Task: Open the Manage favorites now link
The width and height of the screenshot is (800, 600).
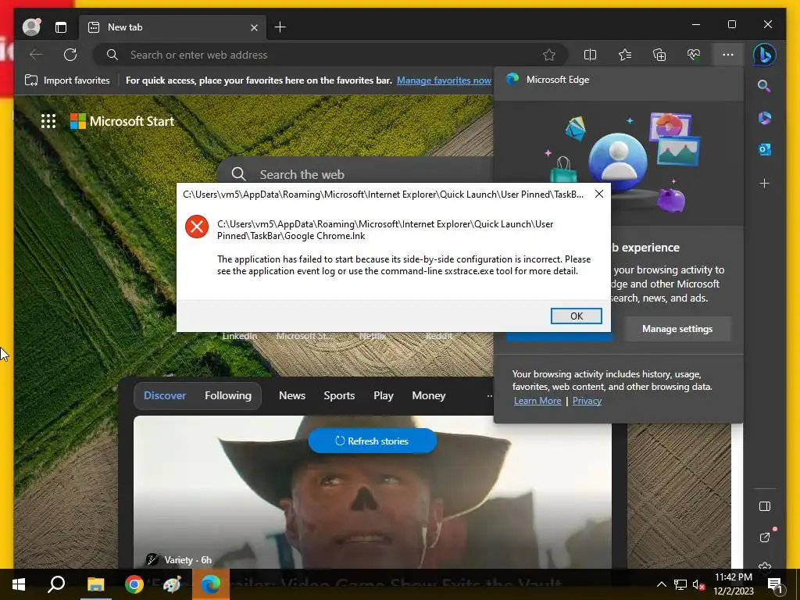Action: pyautogui.click(x=444, y=80)
